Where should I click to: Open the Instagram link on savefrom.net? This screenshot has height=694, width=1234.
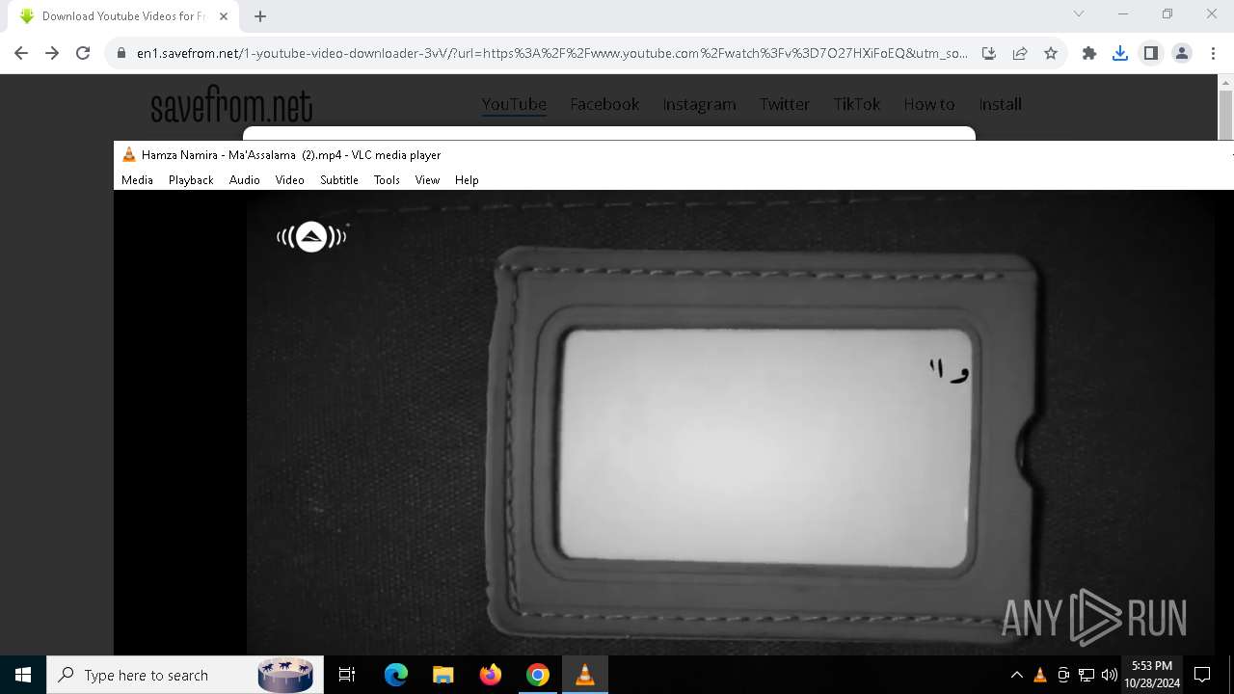pyautogui.click(x=699, y=104)
